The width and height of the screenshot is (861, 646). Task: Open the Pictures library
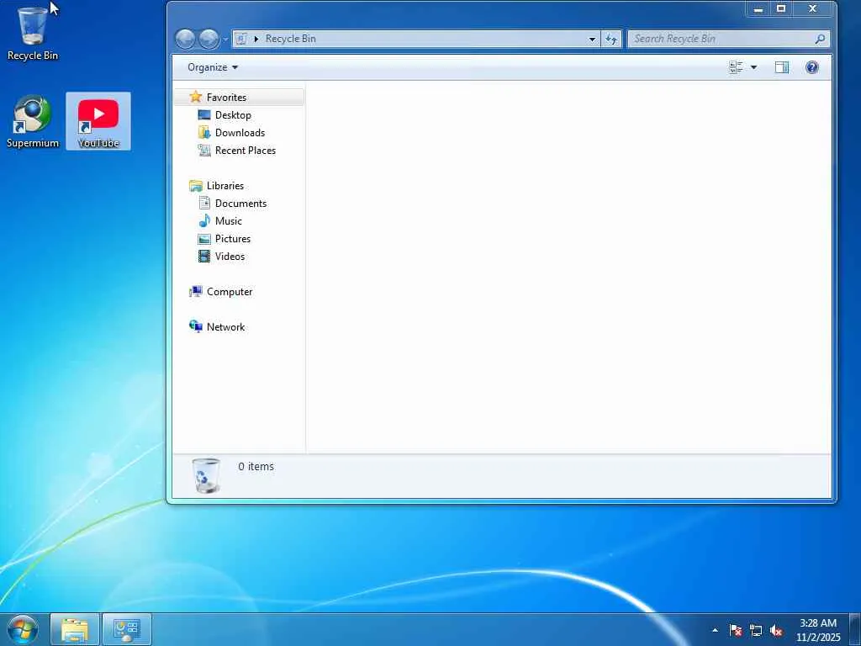click(x=233, y=238)
